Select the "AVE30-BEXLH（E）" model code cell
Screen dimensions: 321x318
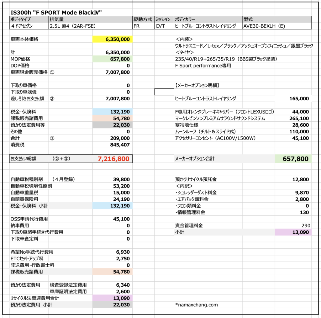(x=277, y=26)
